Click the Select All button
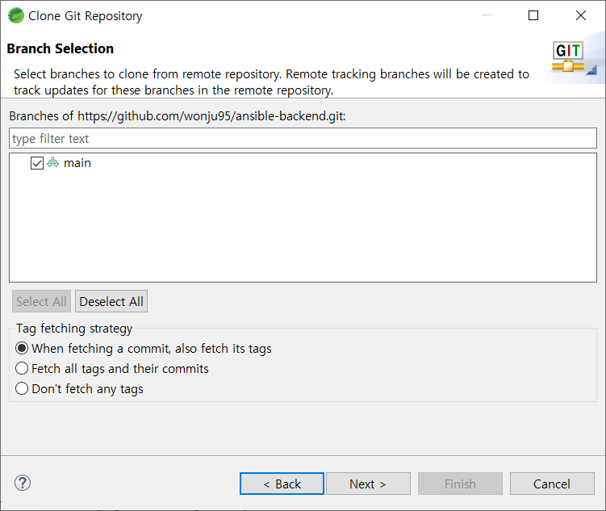Image resolution: width=606 pixels, height=511 pixels. [x=41, y=302]
